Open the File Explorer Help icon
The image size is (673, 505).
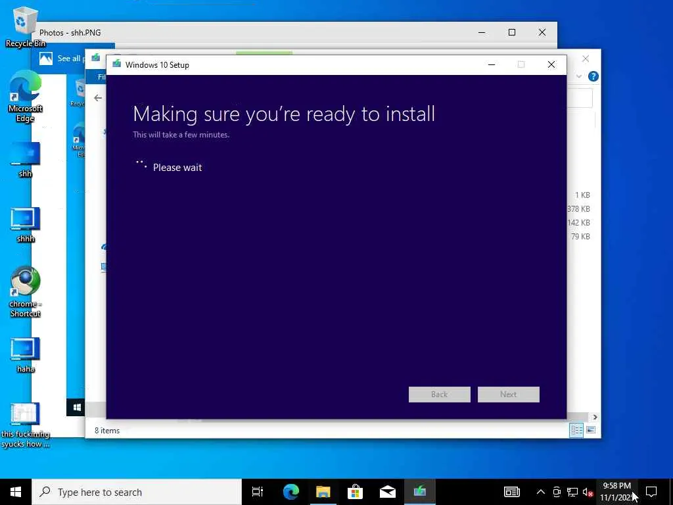tap(593, 76)
